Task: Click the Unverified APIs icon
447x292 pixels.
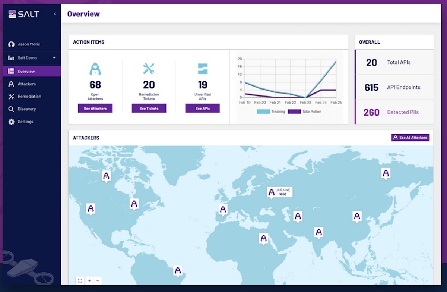Action: (203, 69)
